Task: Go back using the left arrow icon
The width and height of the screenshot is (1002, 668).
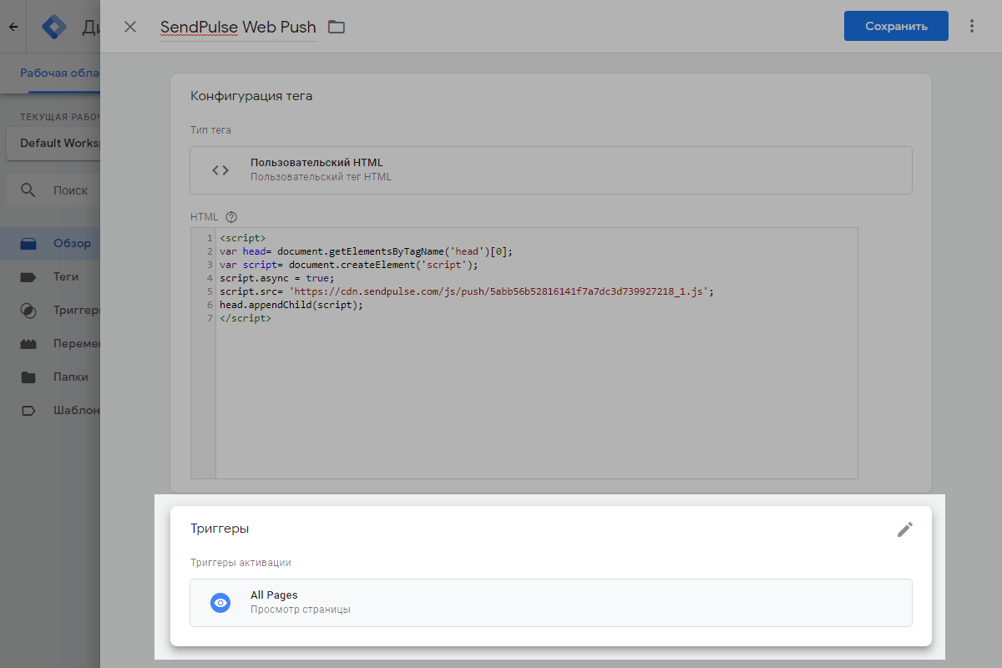Action: (13, 27)
